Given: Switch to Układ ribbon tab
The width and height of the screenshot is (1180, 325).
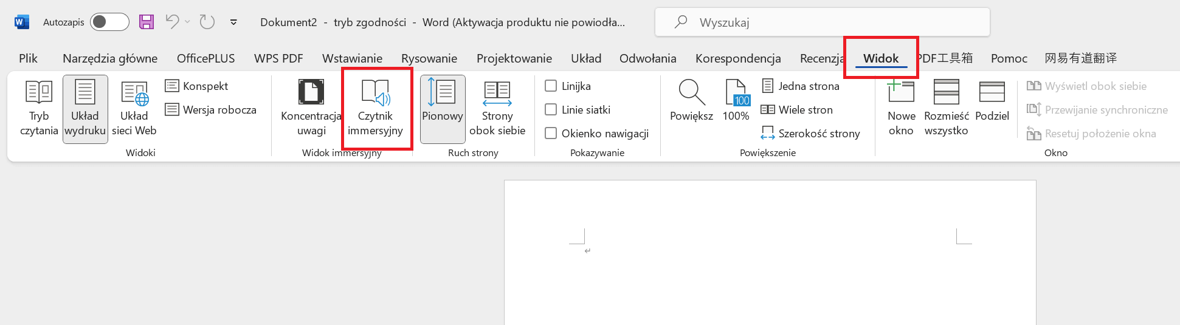Looking at the screenshot, I should point(586,58).
